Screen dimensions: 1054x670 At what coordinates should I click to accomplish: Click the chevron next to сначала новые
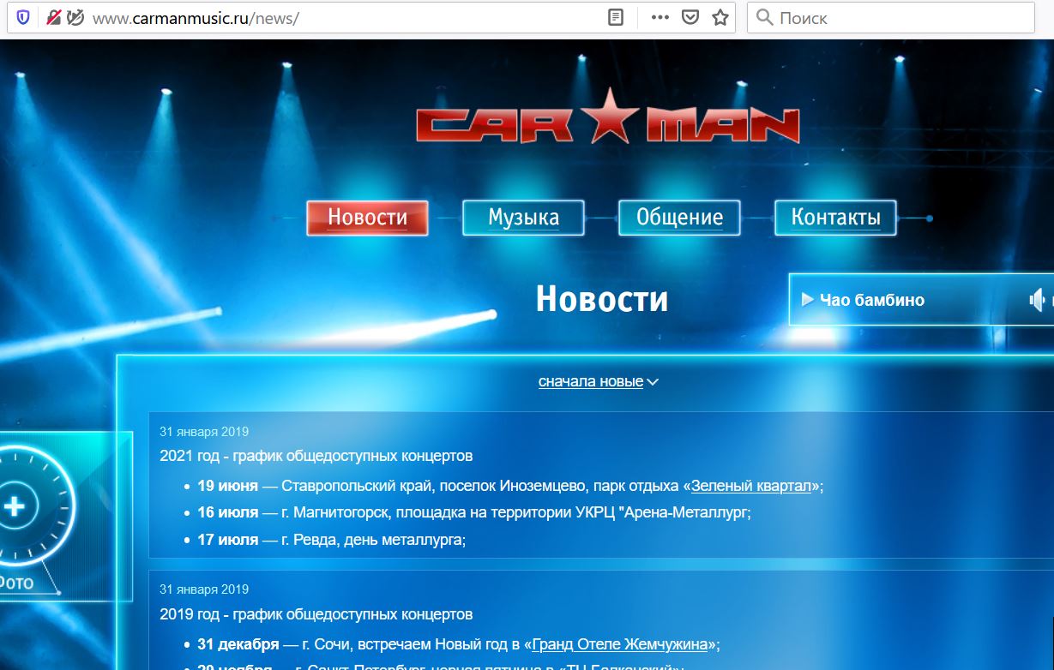[x=653, y=382]
